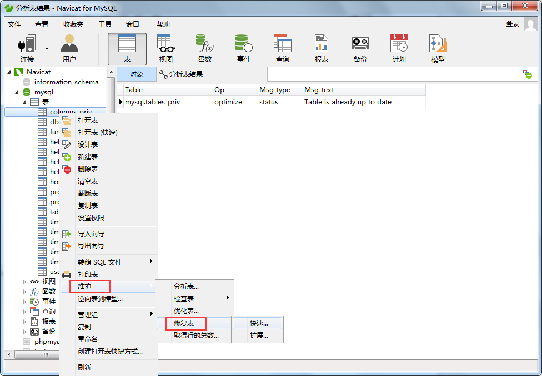Select the mysql.tables_priv result cell
Screen dimensions: 542x376
[168, 102]
